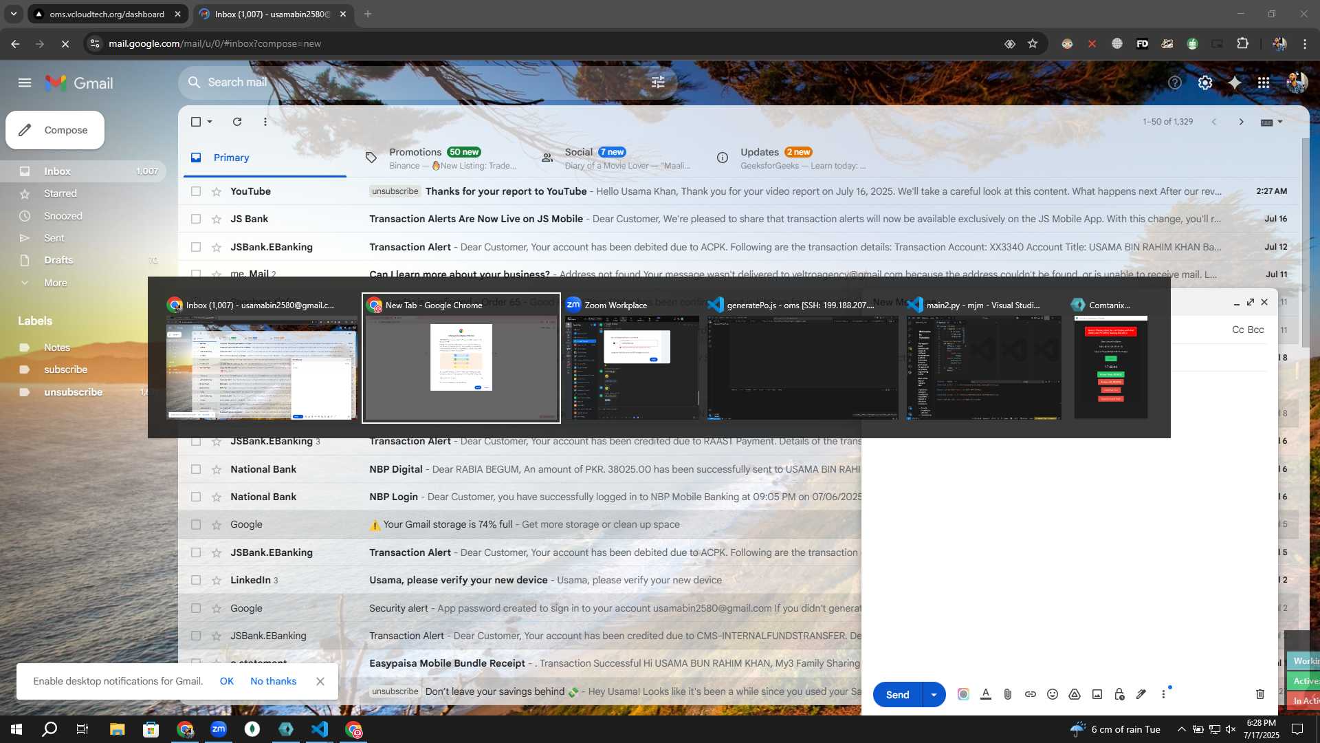The image size is (1320, 743).
Task: Open the Send options dropdown arrow
Action: coord(934,695)
